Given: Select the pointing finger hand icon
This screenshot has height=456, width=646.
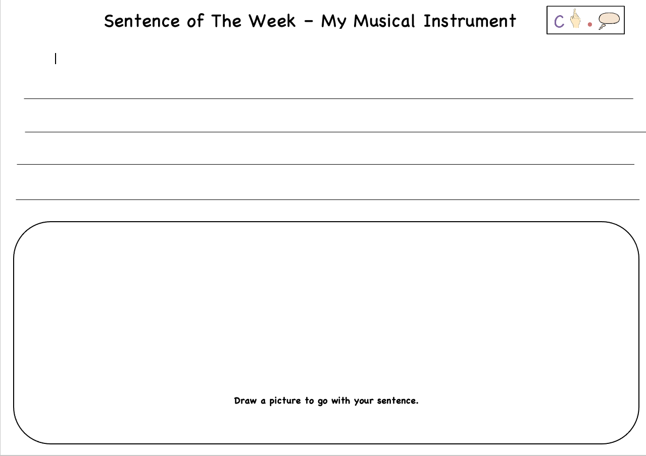Looking at the screenshot, I should 575,19.
